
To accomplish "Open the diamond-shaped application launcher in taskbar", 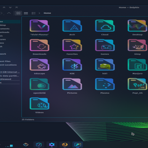I will click(26, 144).
